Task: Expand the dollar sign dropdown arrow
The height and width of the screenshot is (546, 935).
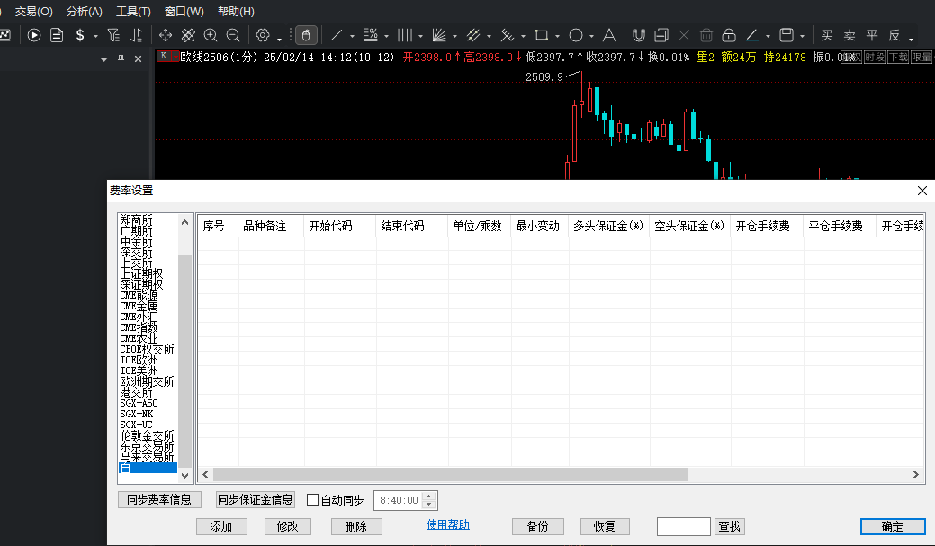Action: tap(95, 37)
